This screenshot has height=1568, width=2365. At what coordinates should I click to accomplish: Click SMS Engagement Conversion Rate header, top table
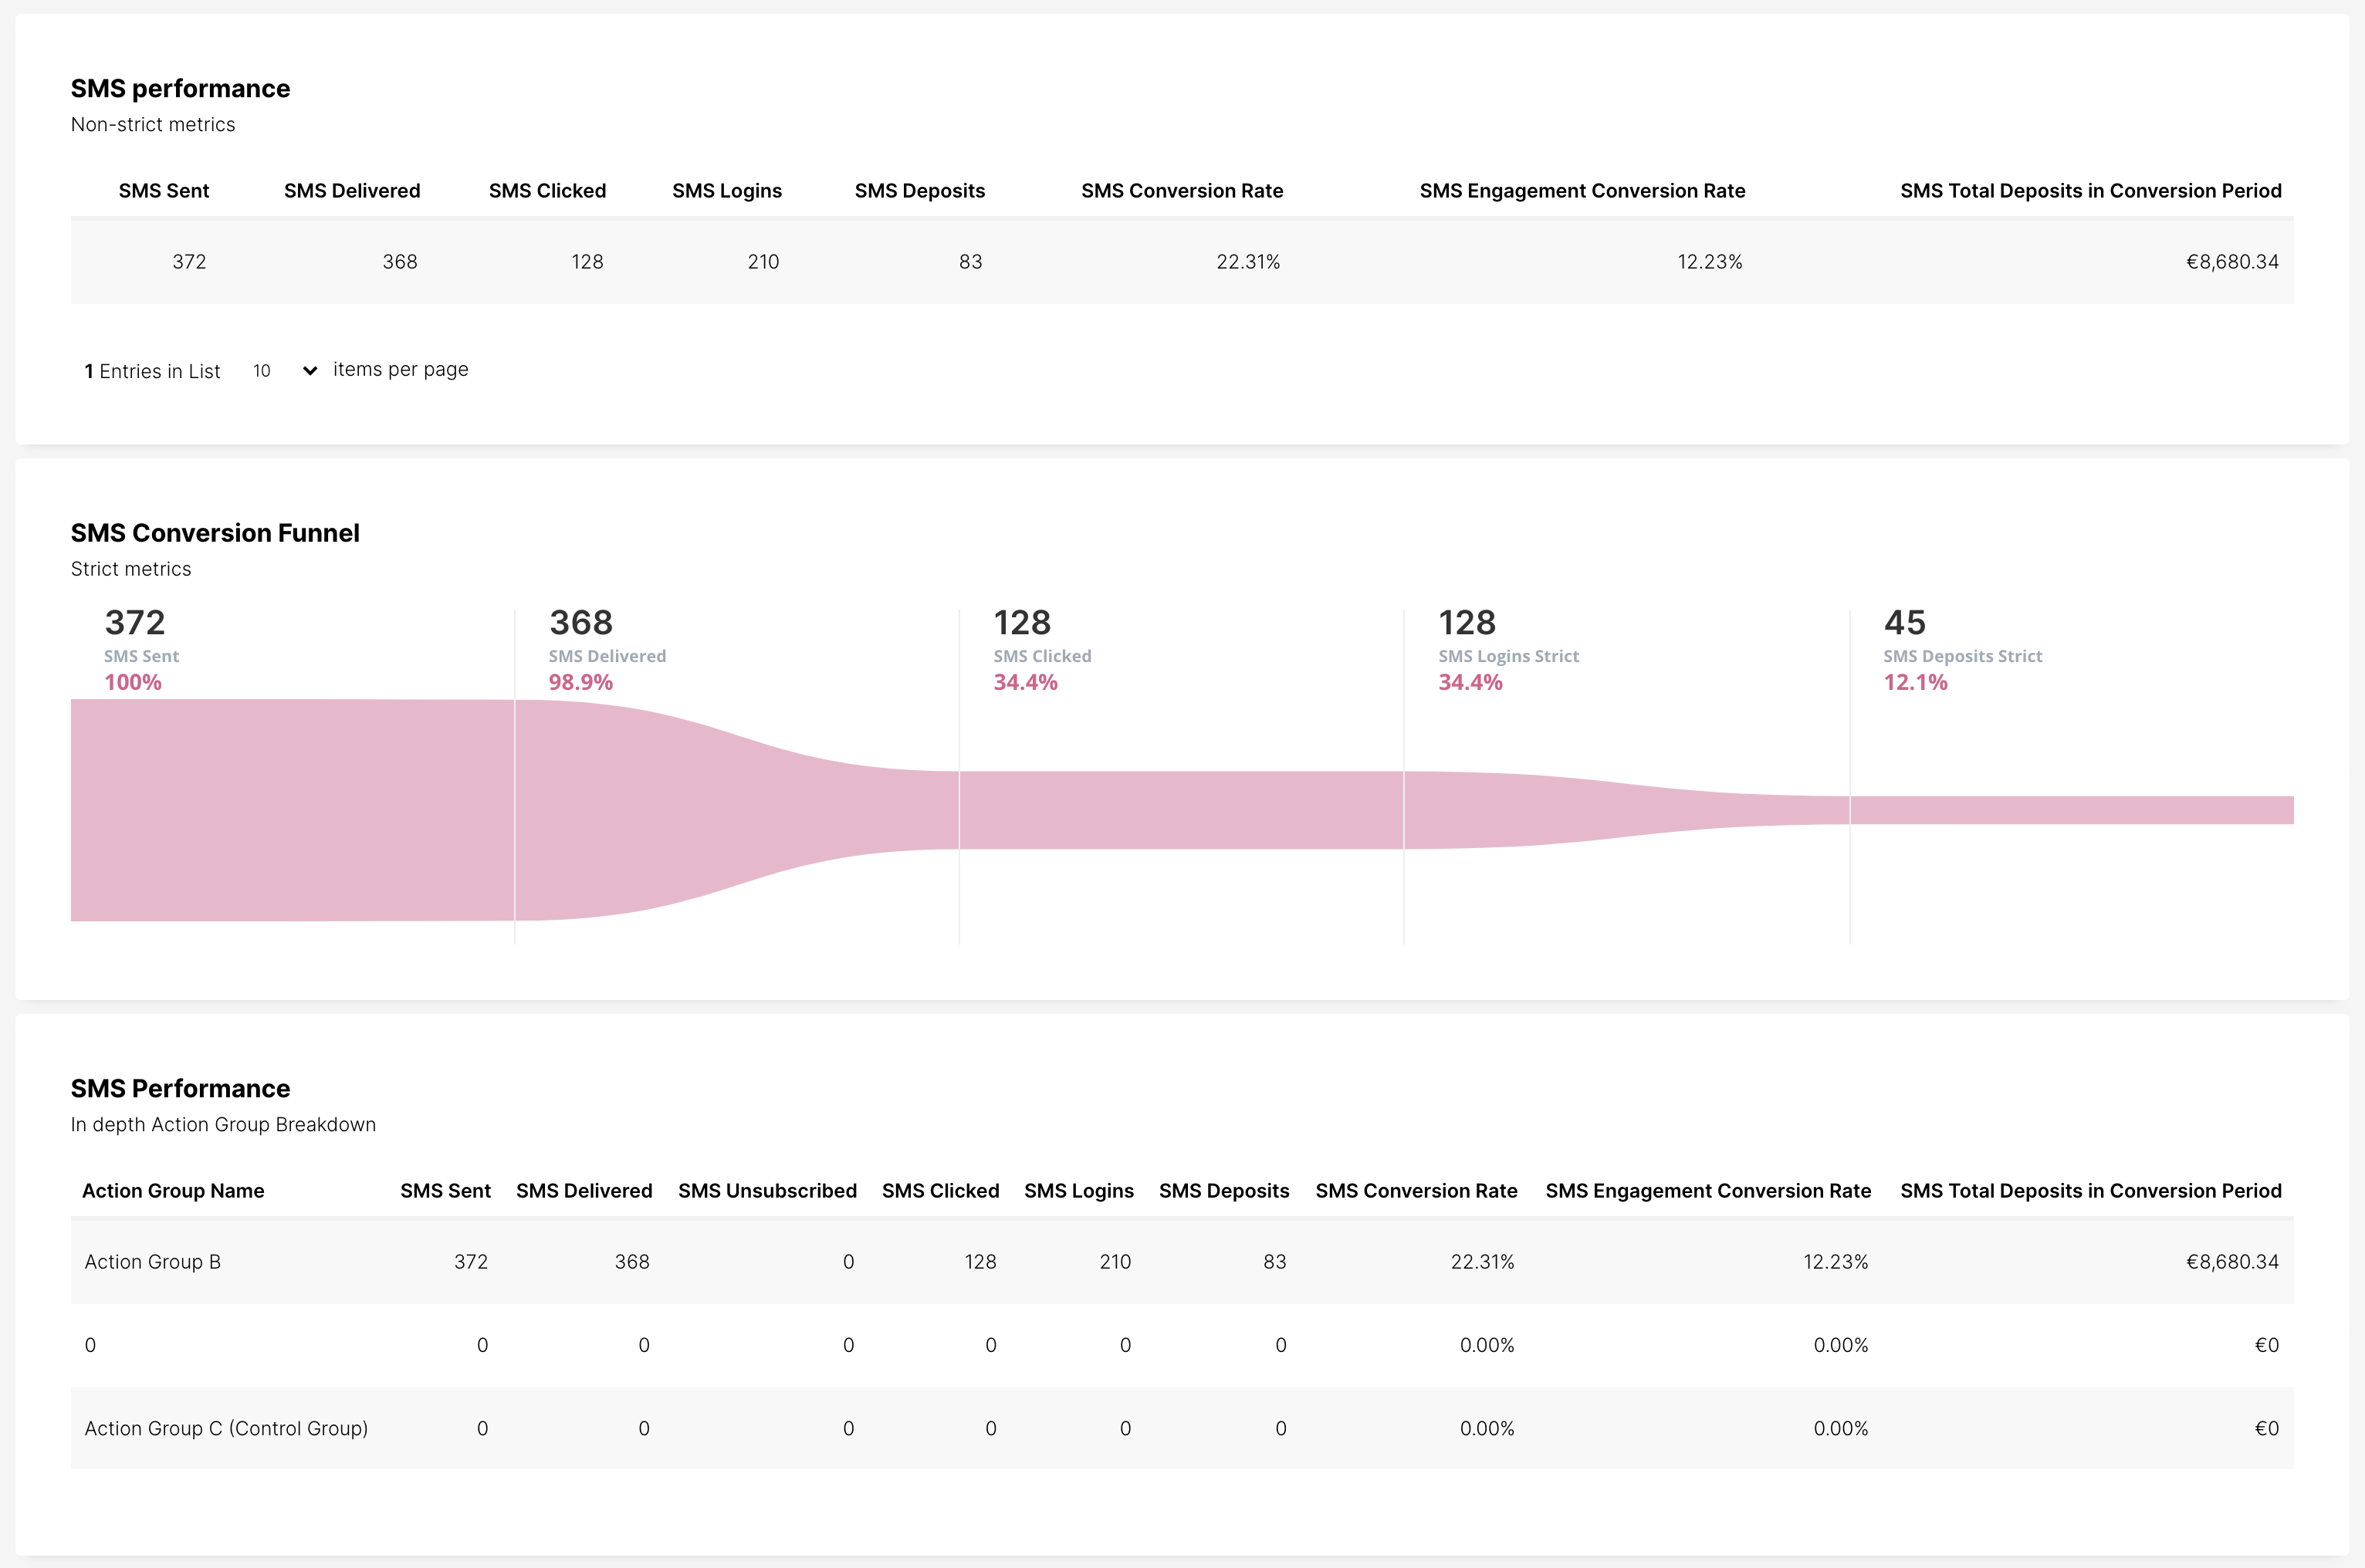pos(1581,191)
